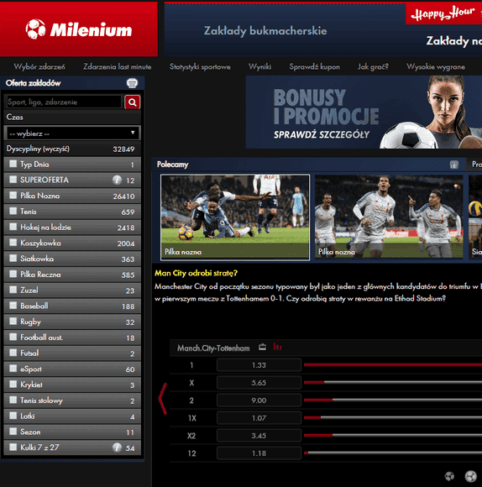Select the Rugby checkbox

point(13,321)
